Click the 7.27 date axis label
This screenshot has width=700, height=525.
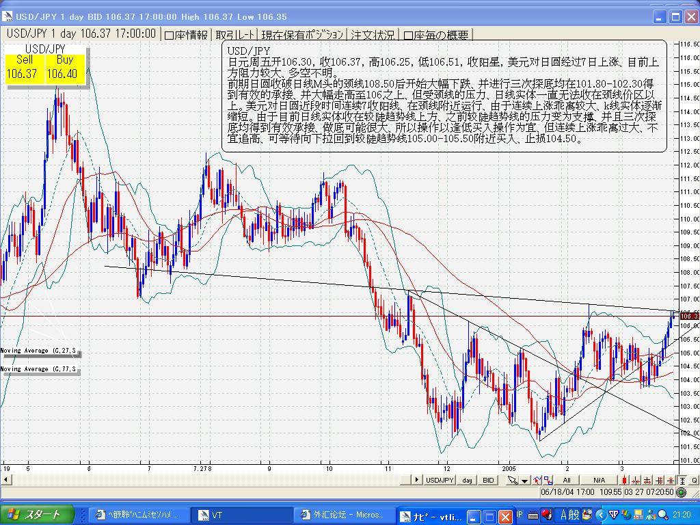point(200,469)
